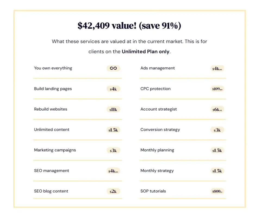This screenshot has width=261, height=221.
Task: Click the $109 badge for CPC protection
Action: pos(217,89)
